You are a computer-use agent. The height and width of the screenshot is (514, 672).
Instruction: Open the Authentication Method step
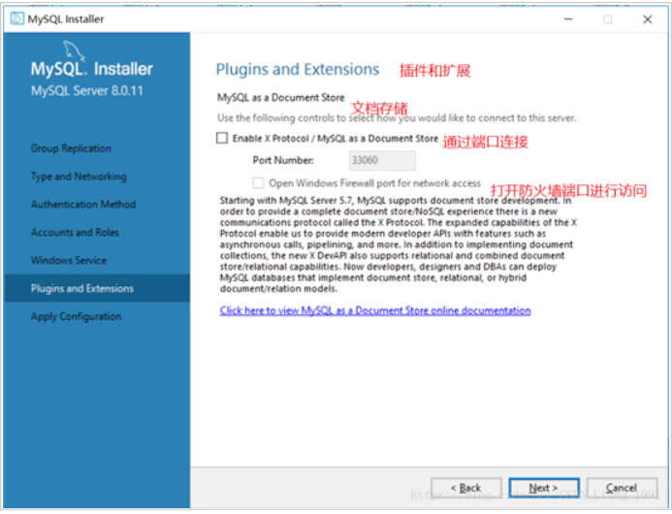(83, 205)
